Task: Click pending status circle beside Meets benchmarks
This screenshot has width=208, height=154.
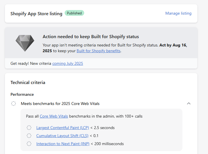Action: pyautogui.click(x=14, y=104)
